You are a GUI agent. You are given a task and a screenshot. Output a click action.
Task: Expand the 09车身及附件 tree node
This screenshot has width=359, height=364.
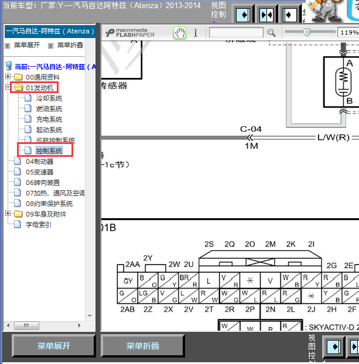tap(8, 214)
